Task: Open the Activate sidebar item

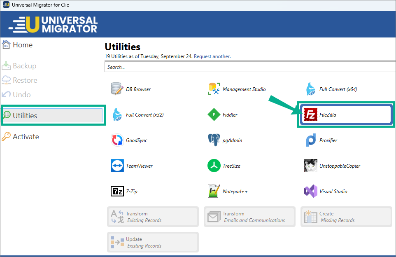Action: tap(26, 137)
